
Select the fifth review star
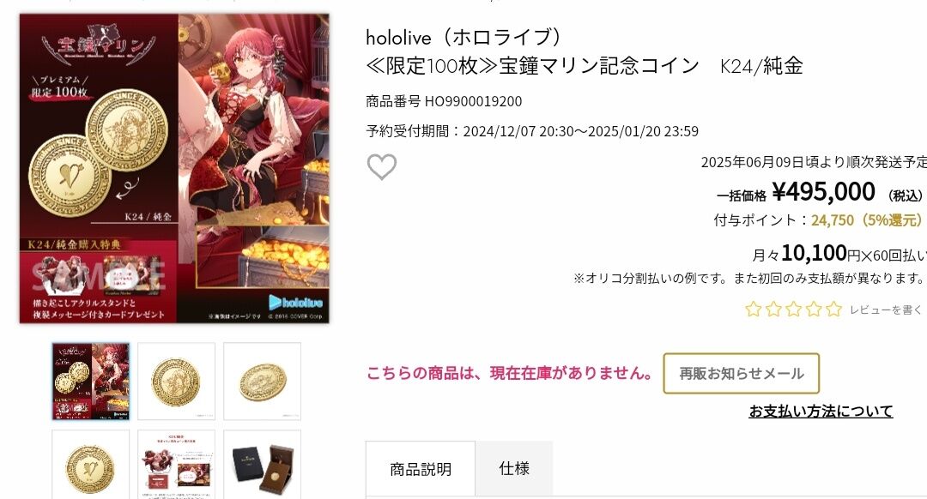tap(833, 309)
